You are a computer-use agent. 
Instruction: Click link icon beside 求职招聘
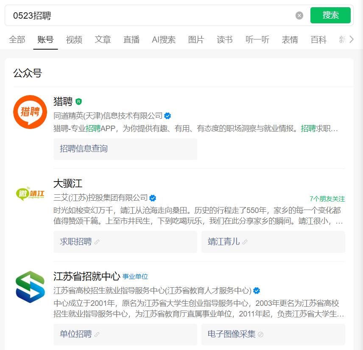(97, 242)
